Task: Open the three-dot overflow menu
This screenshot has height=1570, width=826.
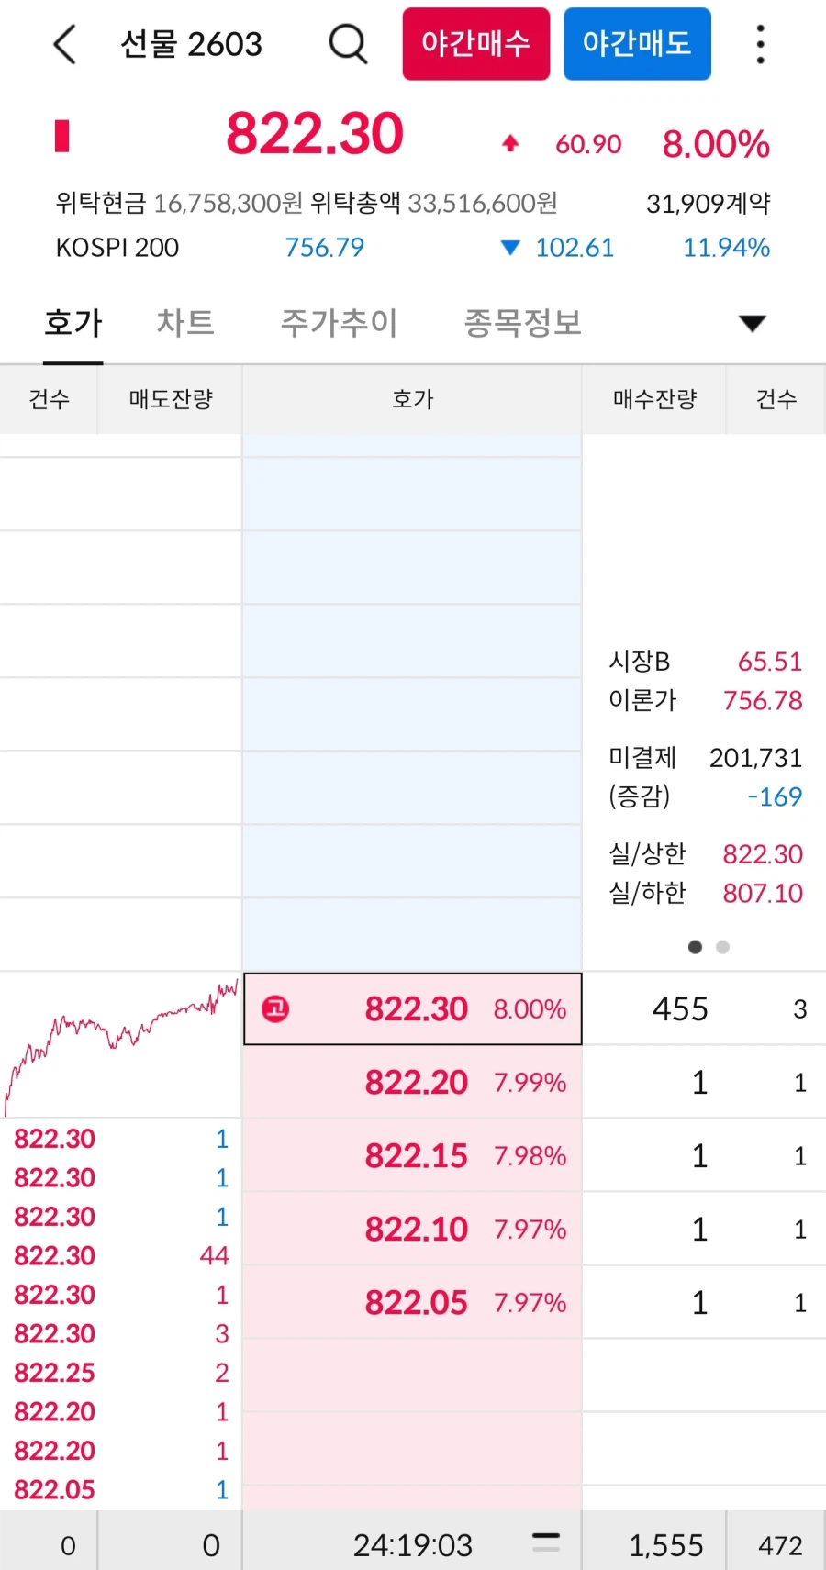Action: tap(760, 43)
